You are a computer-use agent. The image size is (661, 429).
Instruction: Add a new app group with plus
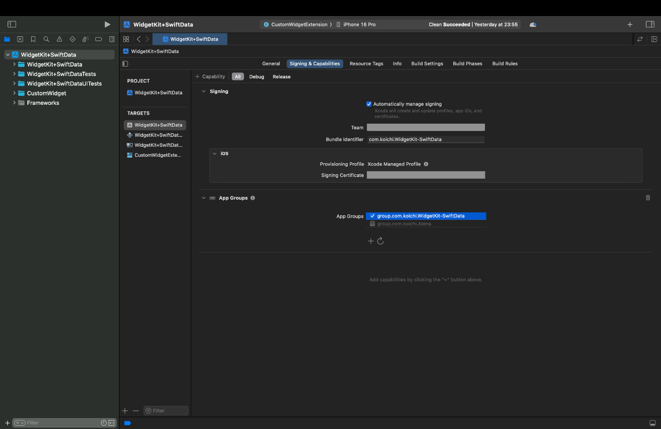[x=371, y=241]
